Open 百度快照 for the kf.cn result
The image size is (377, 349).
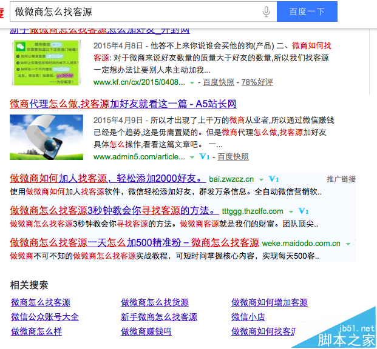tap(219, 82)
